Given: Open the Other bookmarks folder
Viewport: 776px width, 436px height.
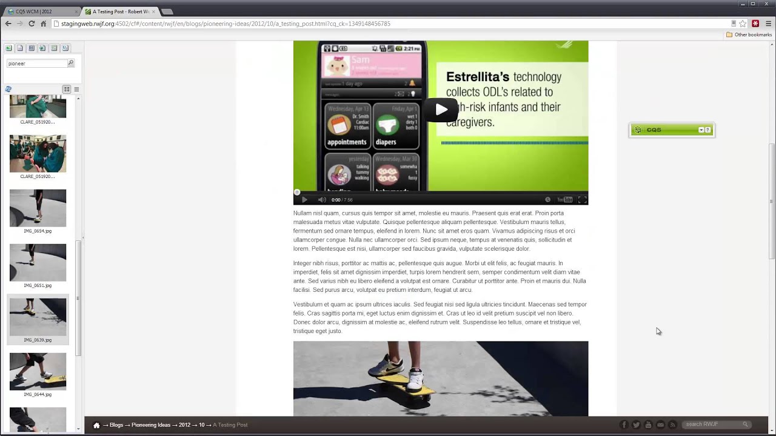Looking at the screenshot, I should coord(749,35).
